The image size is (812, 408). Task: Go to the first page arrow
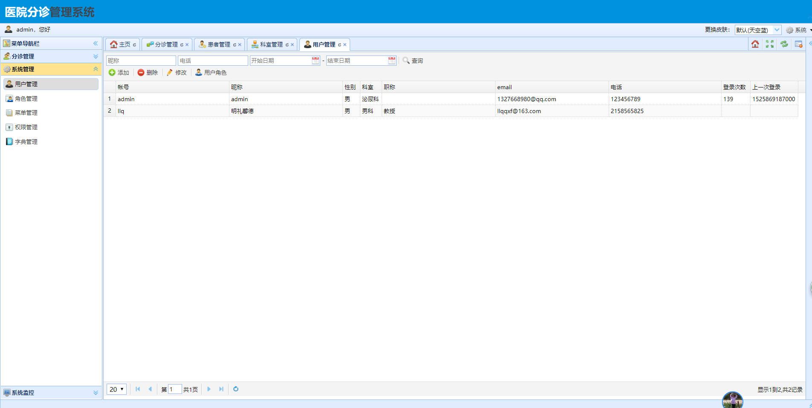(x=138, y=389)
